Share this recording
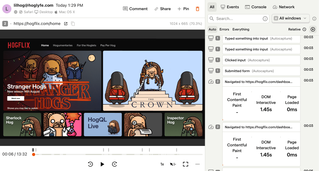The width and height of the screenshot is (319, 171). coord(163,9)
